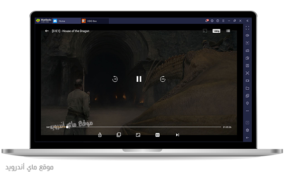Go back from the video player

[47, 31]
